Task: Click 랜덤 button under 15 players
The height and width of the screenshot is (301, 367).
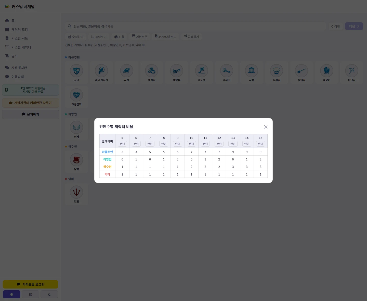Action: pyautogui.click(x=260, y=144)
